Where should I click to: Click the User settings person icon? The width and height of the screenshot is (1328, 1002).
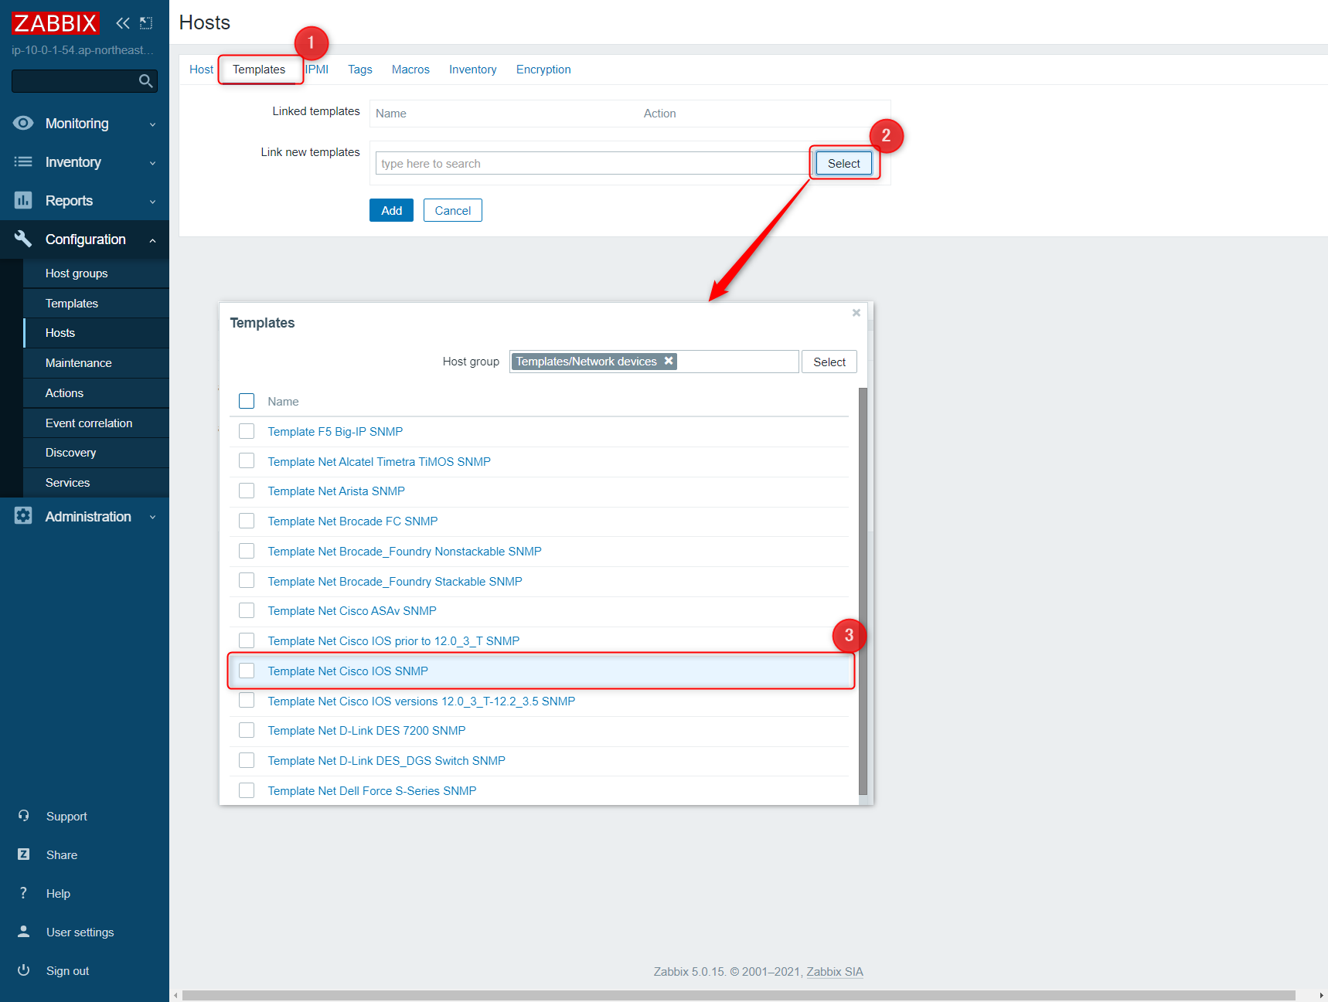click(24, 932)
